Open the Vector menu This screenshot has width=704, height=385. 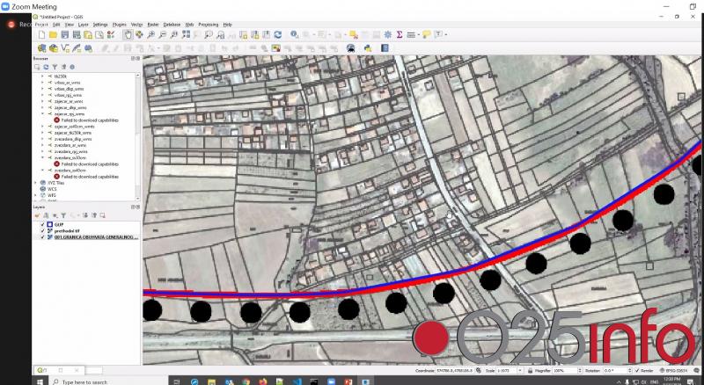[136, 25]
